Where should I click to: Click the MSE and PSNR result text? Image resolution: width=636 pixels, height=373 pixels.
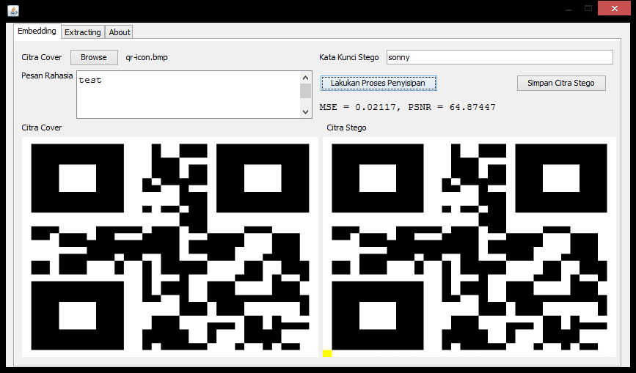[x=407, y=108]
